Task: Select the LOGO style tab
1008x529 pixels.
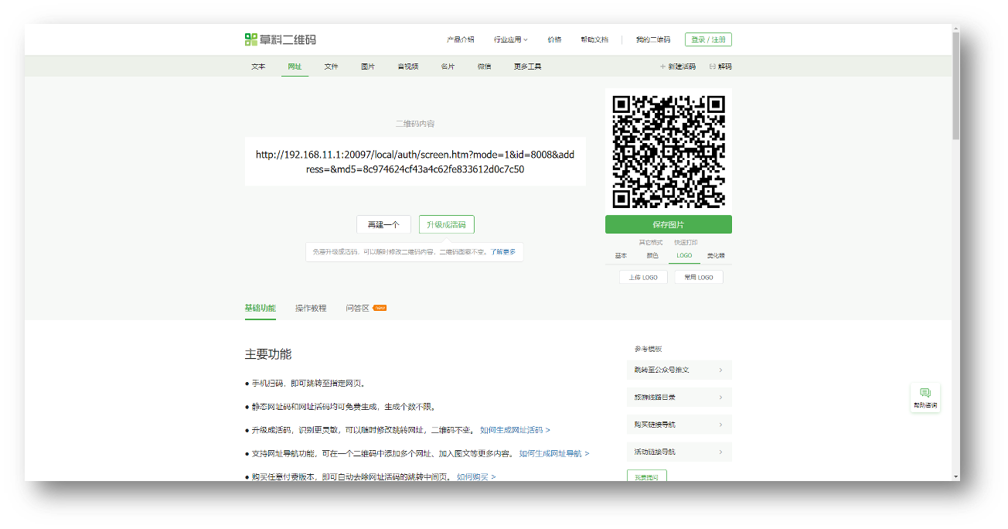Action: pos(684,255)
